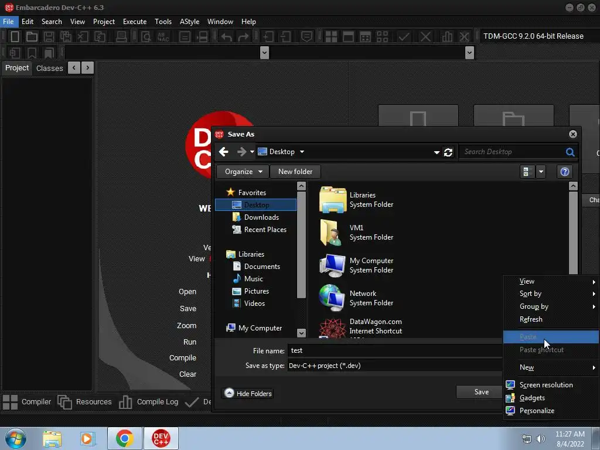Click the left-arrow tab scroll button
The width and height of the screenshot is (600, 450).
click(x=74, y=68)
